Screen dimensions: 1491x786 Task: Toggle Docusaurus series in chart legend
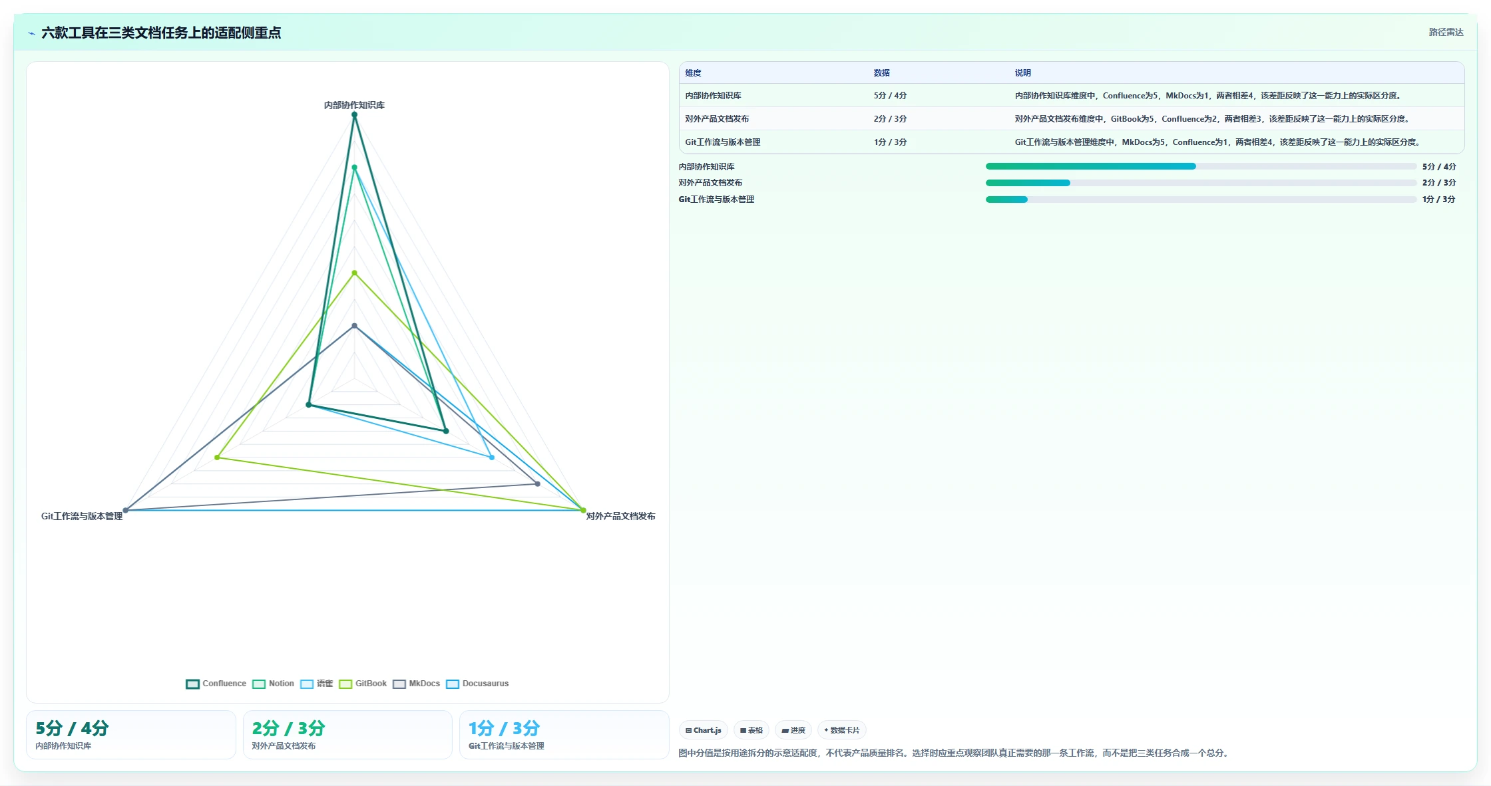(477, 684)
